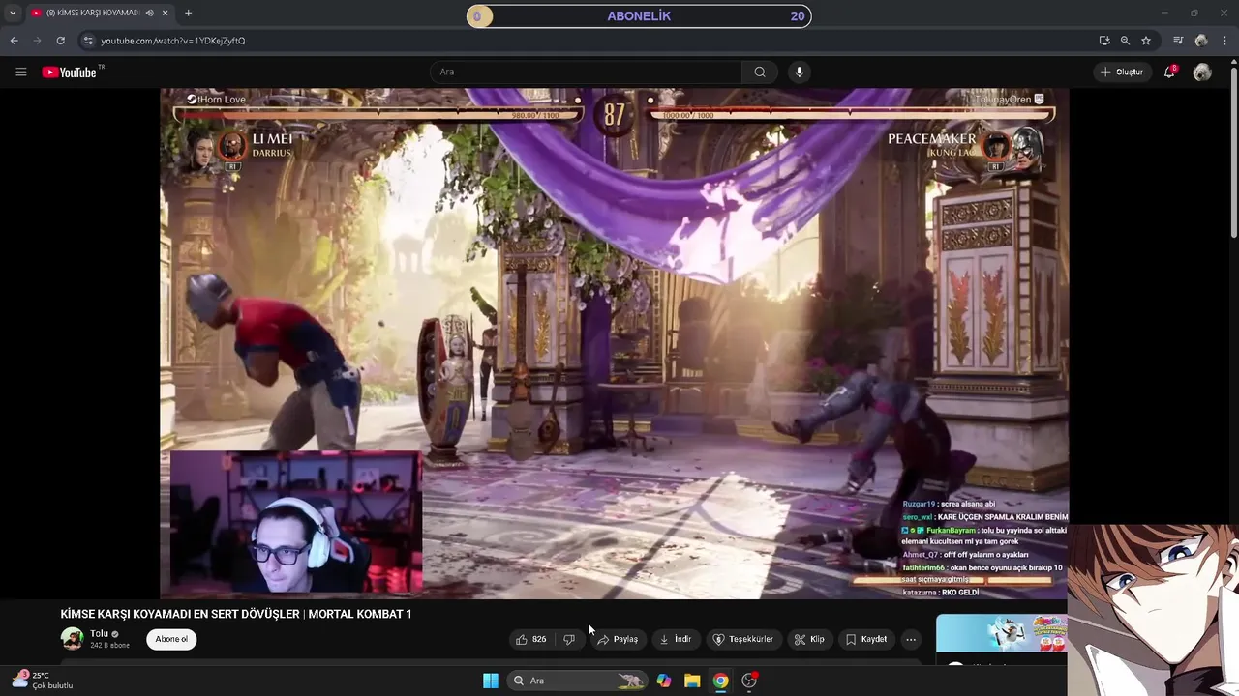
Task: Open the Tolu channel name link
Action: [x=99, y=634]
